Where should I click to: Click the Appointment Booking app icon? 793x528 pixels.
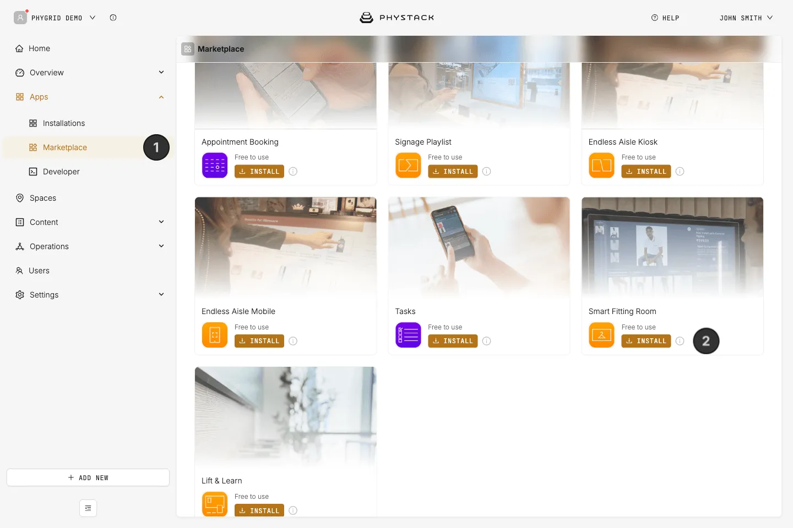click(215, 166)
